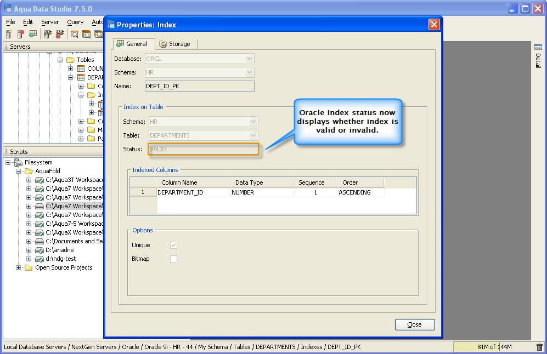Viewport: 547px width, 354px height.
Task: Click the stacked Query Analyzer windows toolbar icon
Action: [86, 34]
